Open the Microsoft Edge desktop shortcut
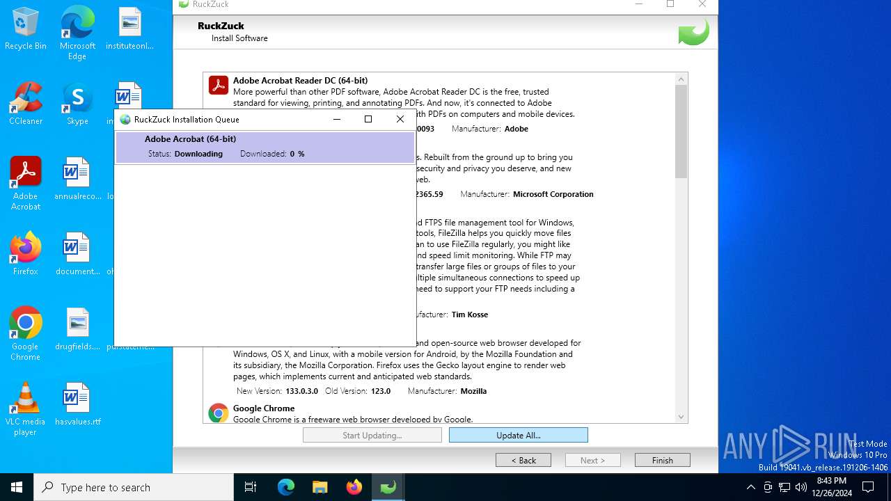This screenshot has height=501, width=891. pos(77,33)
